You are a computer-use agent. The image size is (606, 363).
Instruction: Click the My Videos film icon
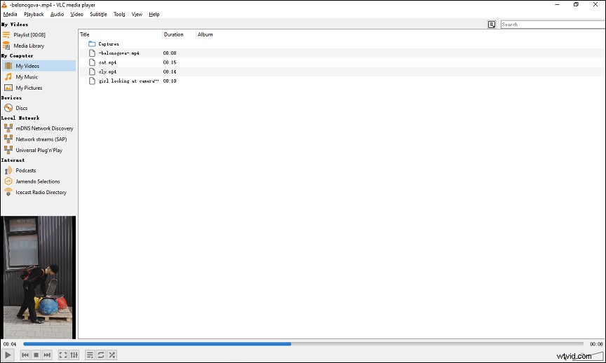coord(8,66)
